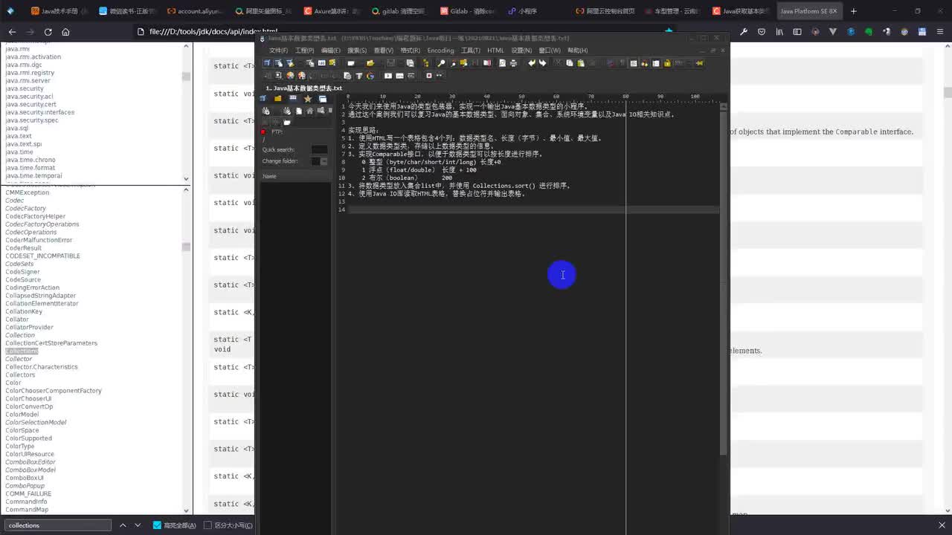
Task: Open the ColorModel class link
Action: pyautogui.click(x=22, y=415)
